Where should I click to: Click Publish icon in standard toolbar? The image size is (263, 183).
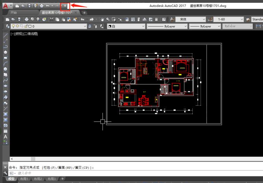click(38, 20)
